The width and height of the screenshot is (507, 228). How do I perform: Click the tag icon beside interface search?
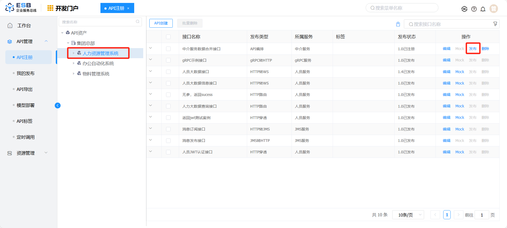[x=398, y=24]
